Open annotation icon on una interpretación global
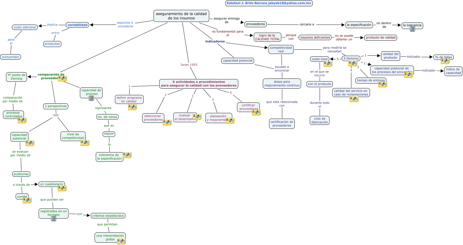 point(121,241)
